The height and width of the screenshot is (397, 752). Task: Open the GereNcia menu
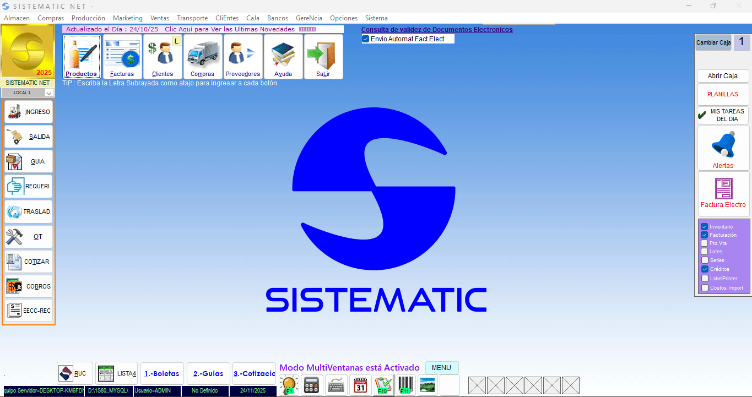(x=309, y=18)
